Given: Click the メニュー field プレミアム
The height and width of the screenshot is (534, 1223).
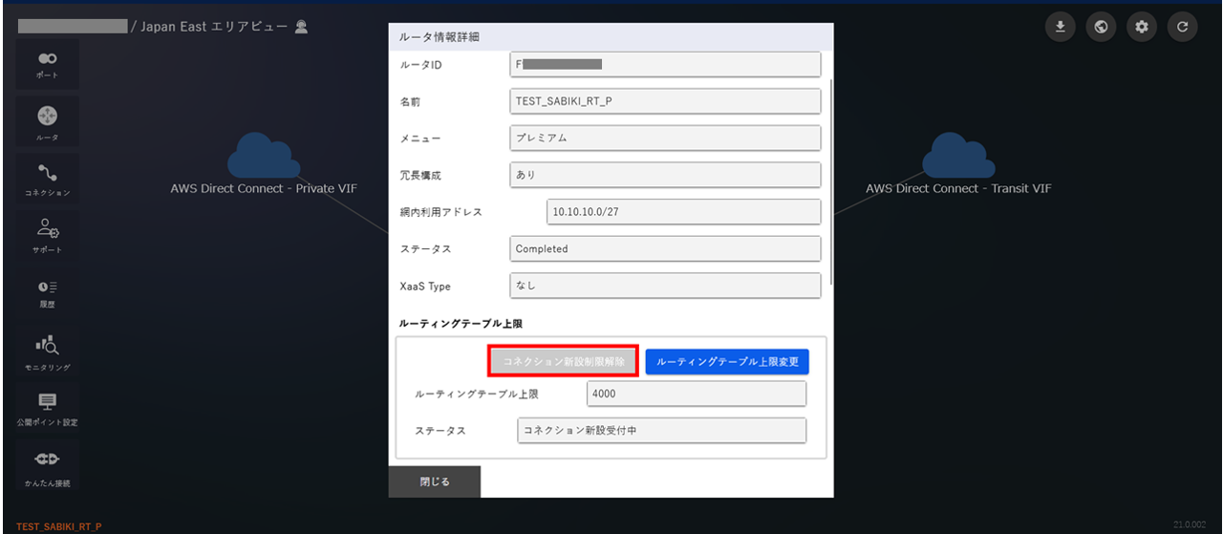Looking at the screenshot, I should click(x=665, y=138).
